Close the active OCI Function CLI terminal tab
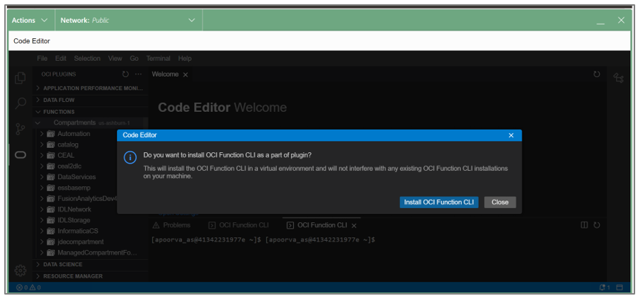 354,225
